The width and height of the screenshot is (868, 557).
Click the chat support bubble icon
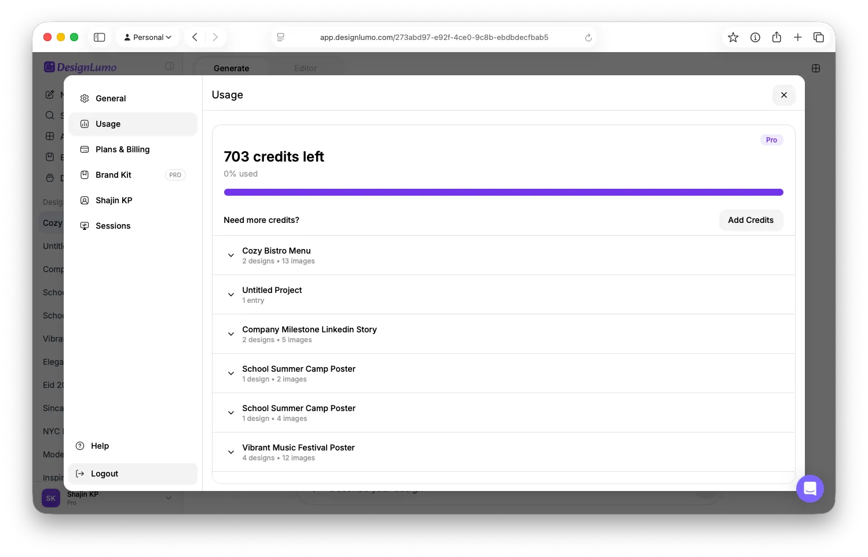[x=810, y=489]
